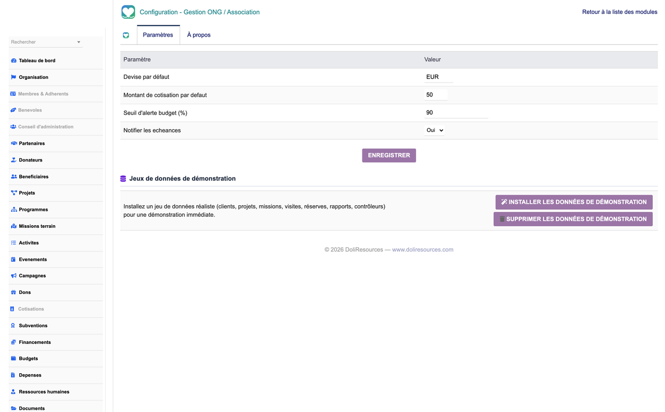Click the 'Notifier les echeances' label
Viewport: 665px width, 412px height.
point(152,130)
